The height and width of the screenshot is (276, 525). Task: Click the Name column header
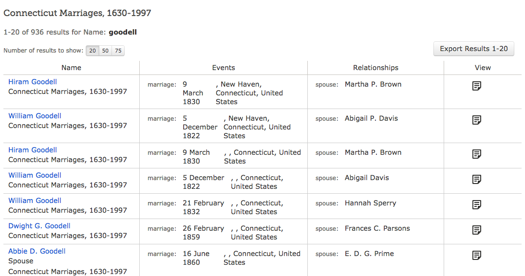pos(71,68)
